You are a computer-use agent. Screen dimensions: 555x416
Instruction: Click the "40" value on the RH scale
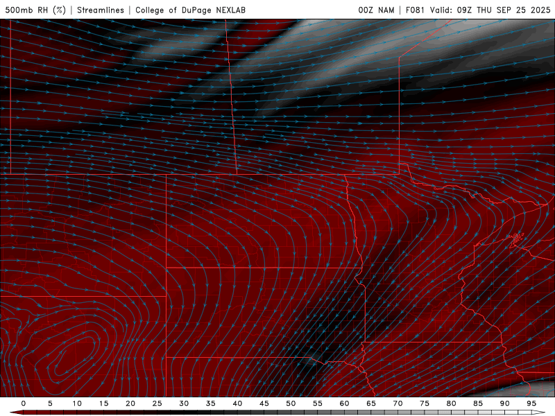pos(237,404)
